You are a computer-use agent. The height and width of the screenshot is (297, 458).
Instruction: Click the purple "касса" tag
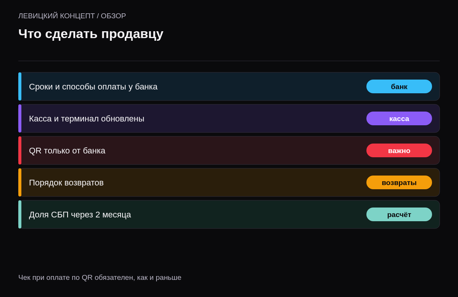tap(399, 118)
